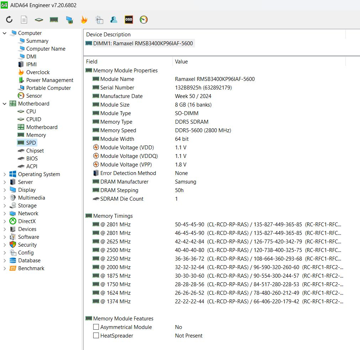Expand the Server tree node
Image resolution: width=360 pixels, height=350 pixels.
click(5, 182)
